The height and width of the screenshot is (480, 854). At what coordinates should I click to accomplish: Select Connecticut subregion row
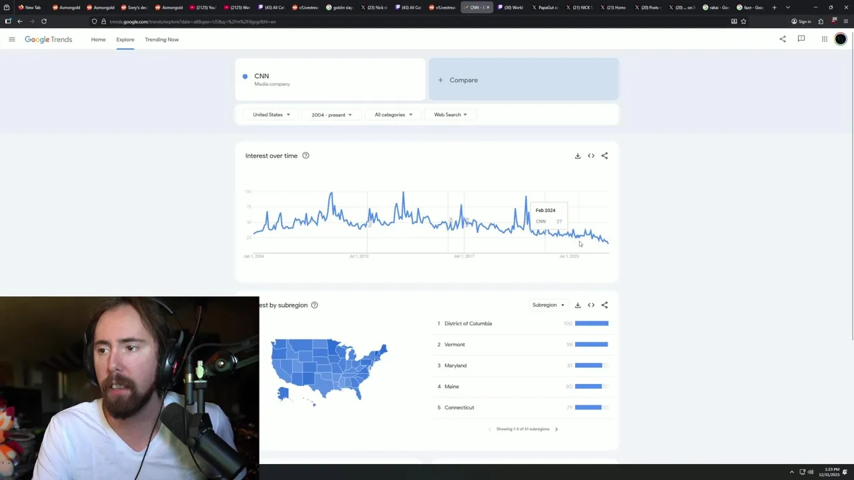[x=523, y=407]
